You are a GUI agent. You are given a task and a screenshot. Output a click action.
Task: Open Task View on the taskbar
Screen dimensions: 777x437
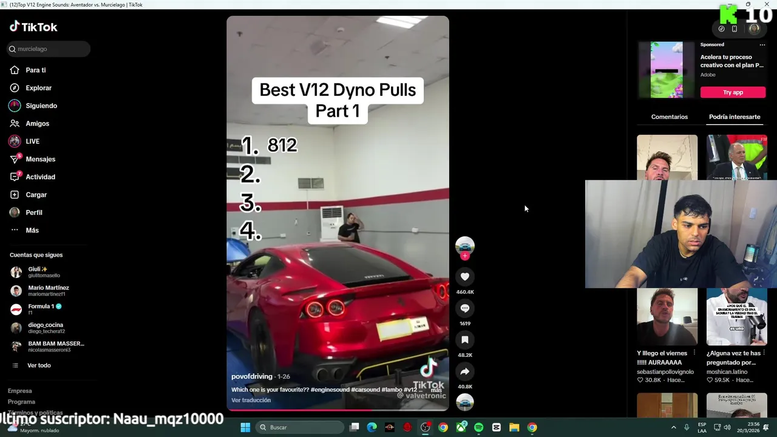click(x=355, y=427)
